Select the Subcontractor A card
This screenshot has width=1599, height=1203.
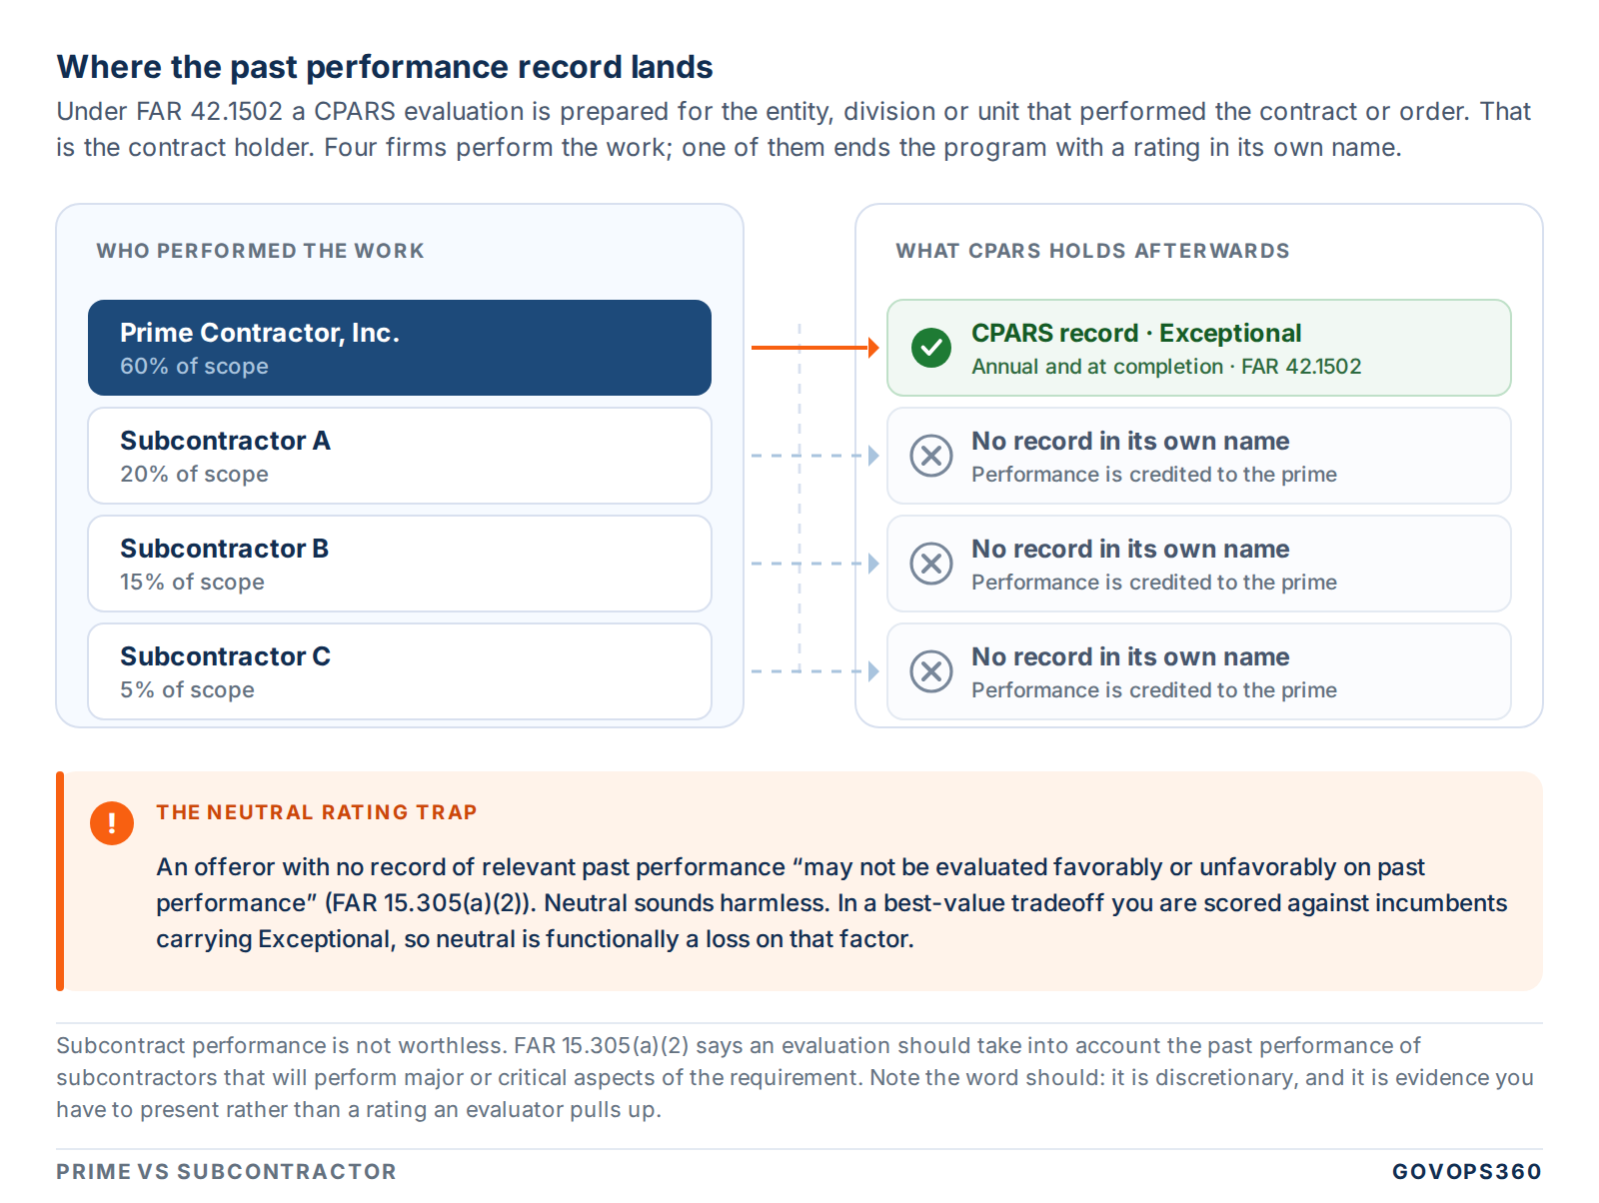pyautogui.click(x=400, y=456)
